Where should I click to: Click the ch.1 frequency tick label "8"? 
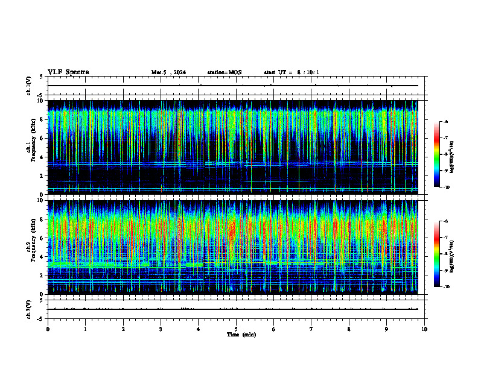(x=42, y=119)
